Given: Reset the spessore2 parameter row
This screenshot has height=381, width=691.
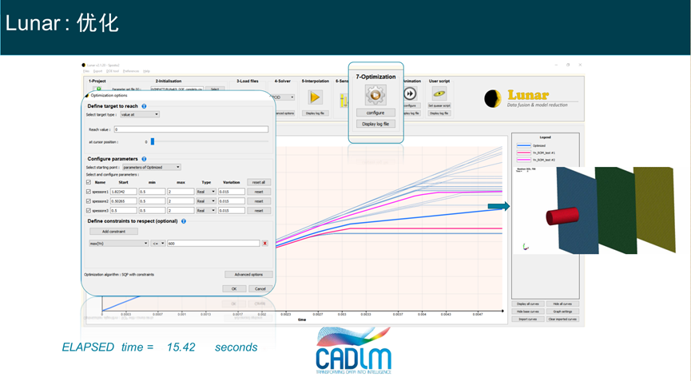Looking at the screenshot, I should 259,201.
